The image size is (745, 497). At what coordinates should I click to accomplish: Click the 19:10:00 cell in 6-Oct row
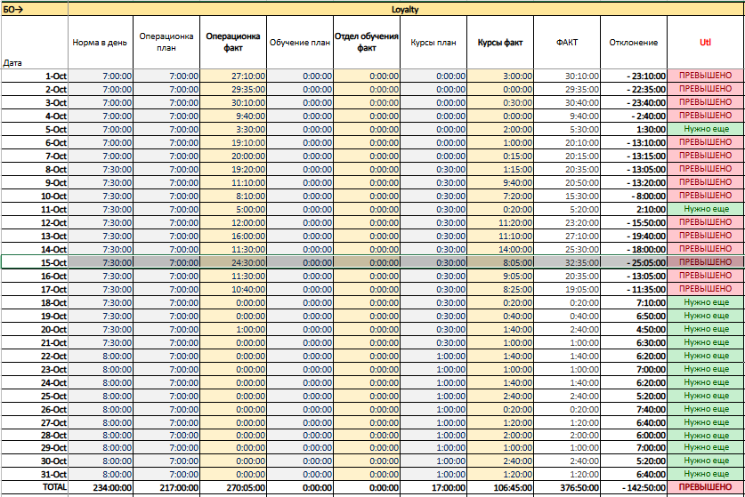233,142
